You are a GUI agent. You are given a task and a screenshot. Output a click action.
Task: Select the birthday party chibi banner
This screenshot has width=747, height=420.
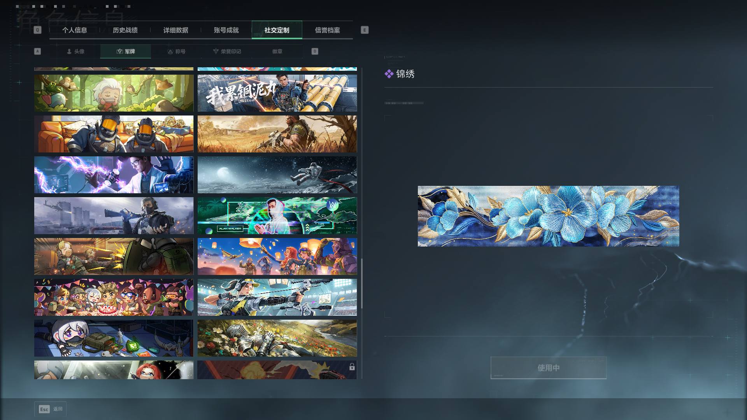114,297
